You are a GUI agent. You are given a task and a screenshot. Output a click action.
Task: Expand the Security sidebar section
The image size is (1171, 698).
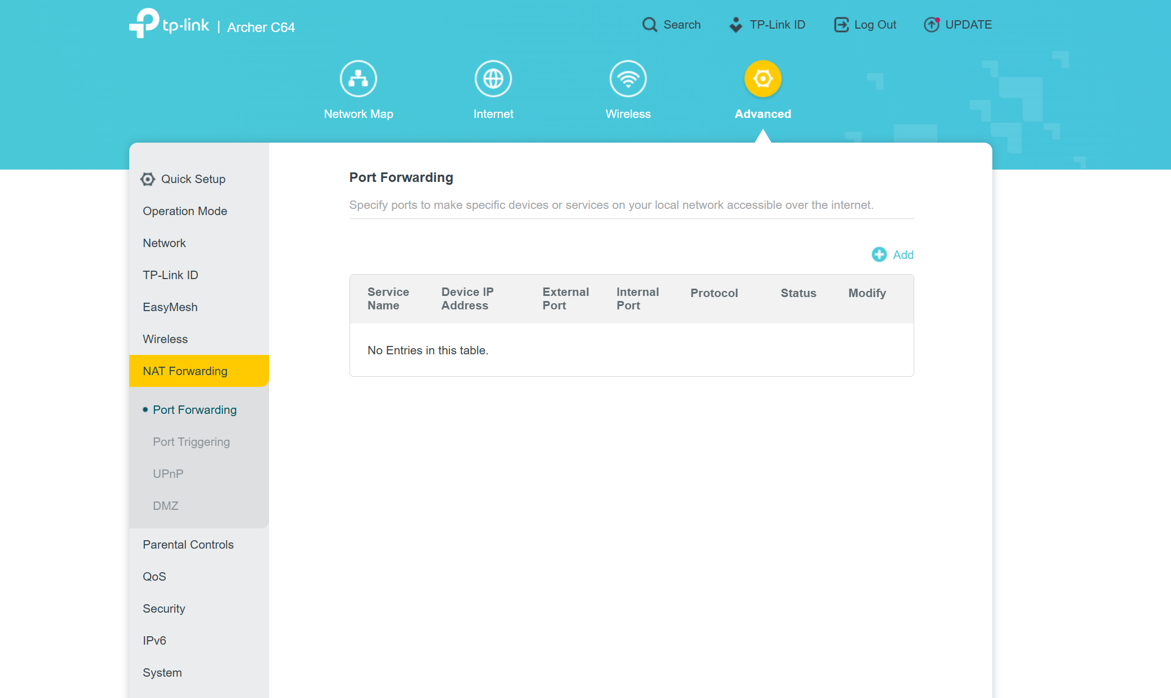point(164,609)
